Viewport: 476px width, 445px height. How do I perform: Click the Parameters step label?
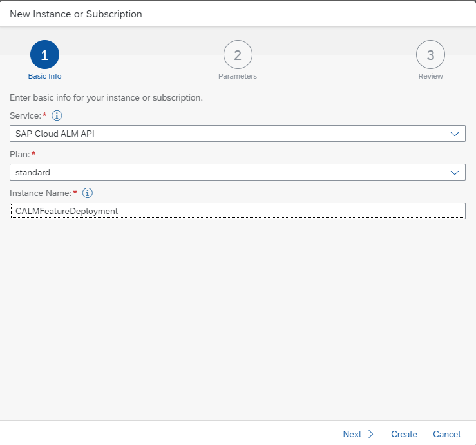tap(238, 76)
